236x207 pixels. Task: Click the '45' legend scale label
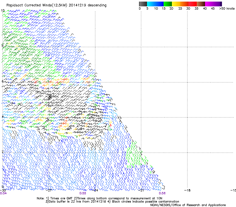213,8
